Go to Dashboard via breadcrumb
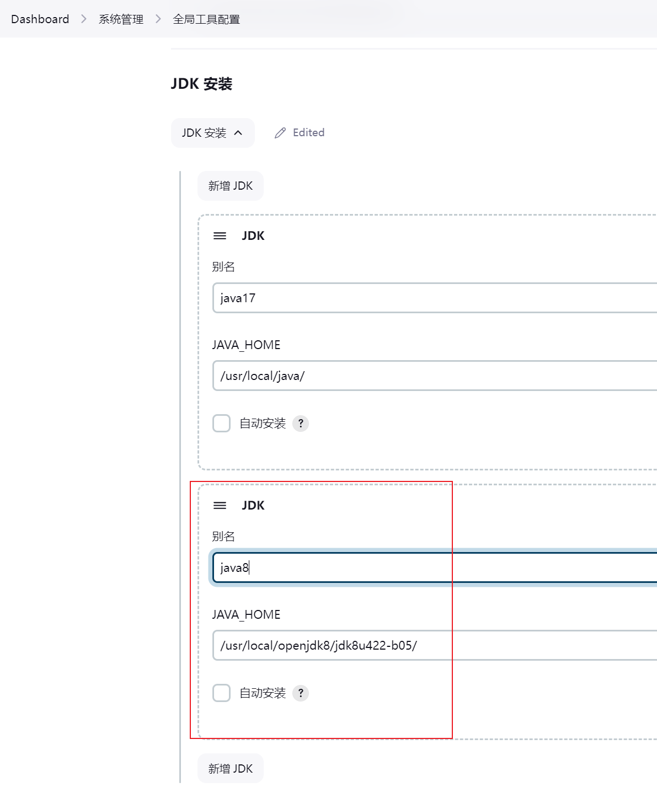The height and width of the screenshot is (798, 657). pyautogui.click(x=40, y=19)
